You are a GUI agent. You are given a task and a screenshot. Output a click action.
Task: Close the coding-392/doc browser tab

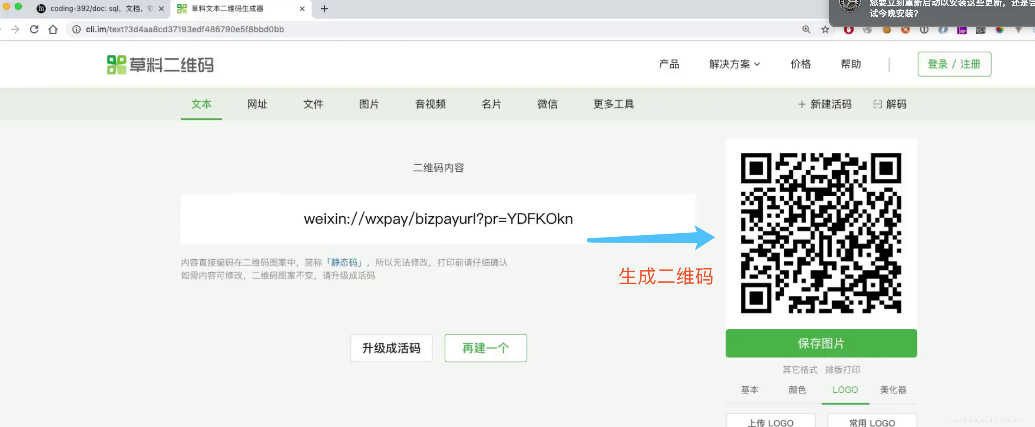coord(161,8)
